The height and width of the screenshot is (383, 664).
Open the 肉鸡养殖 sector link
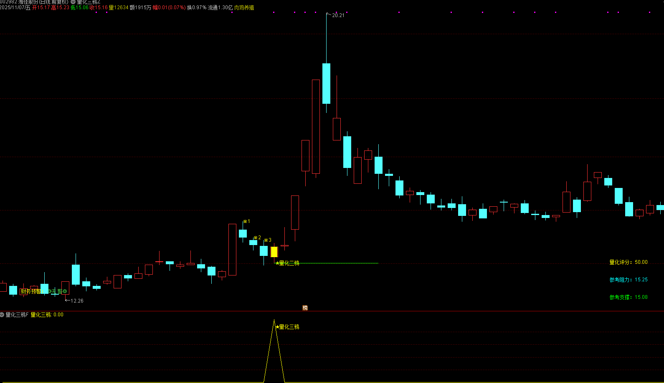click(x=244, y=8)
